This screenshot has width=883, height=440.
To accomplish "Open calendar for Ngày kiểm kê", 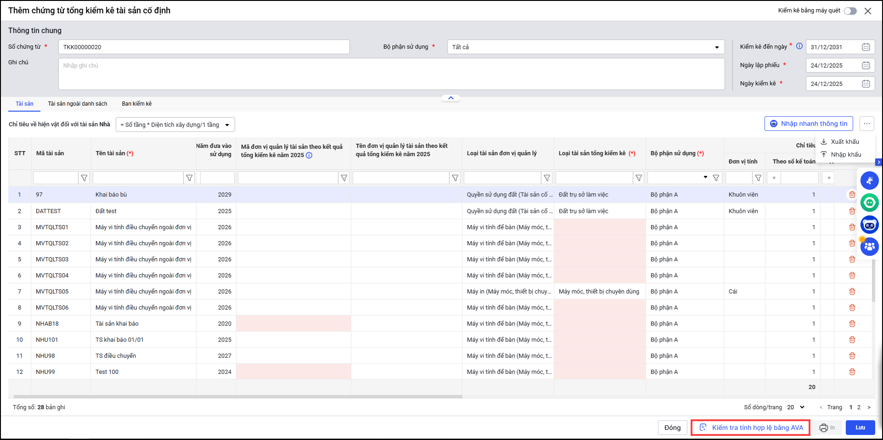I will [x=866, y=84].
